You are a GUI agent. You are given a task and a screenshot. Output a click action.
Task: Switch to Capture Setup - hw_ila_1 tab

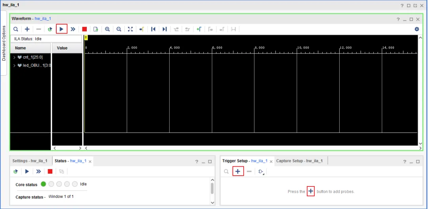[x=300, y=161]
